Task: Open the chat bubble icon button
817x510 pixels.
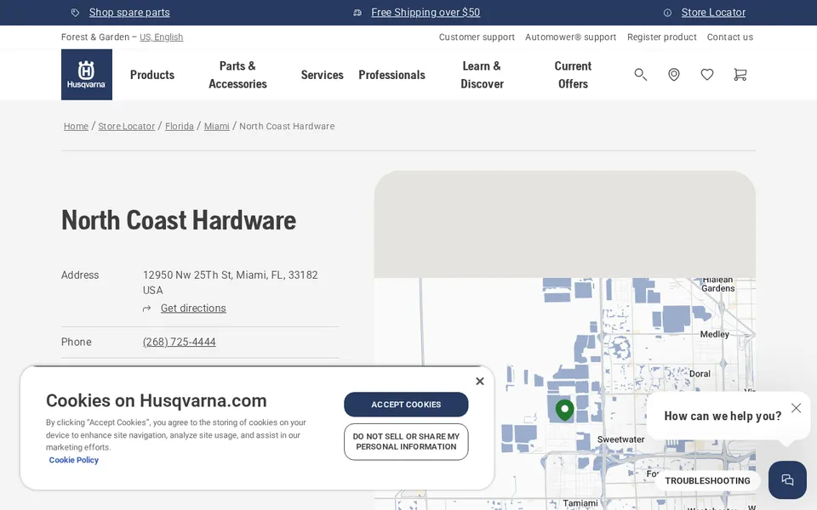Action: coord(787,479)
